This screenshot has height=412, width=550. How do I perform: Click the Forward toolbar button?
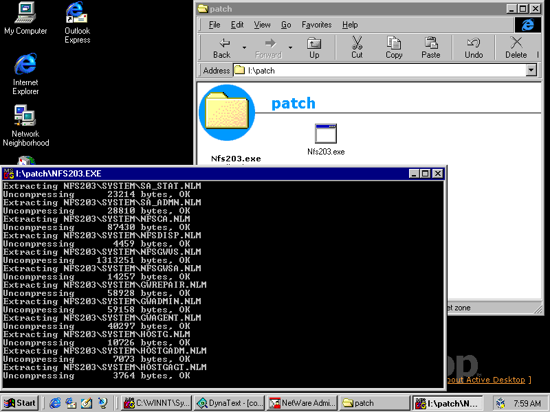click(x=269, y=47)
